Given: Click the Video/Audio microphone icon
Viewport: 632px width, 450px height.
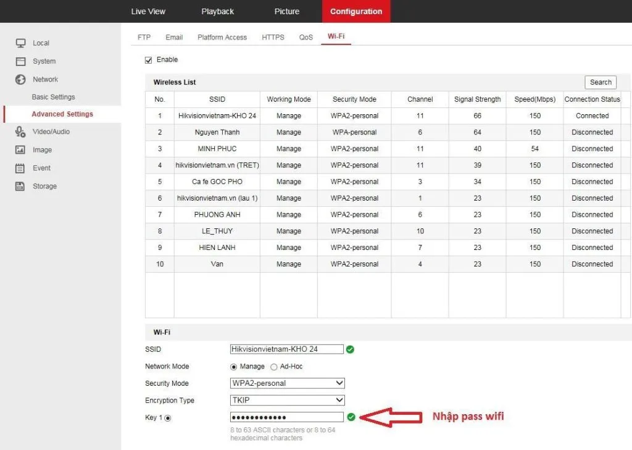Looking at the screenshot, I should click(20, 131).
